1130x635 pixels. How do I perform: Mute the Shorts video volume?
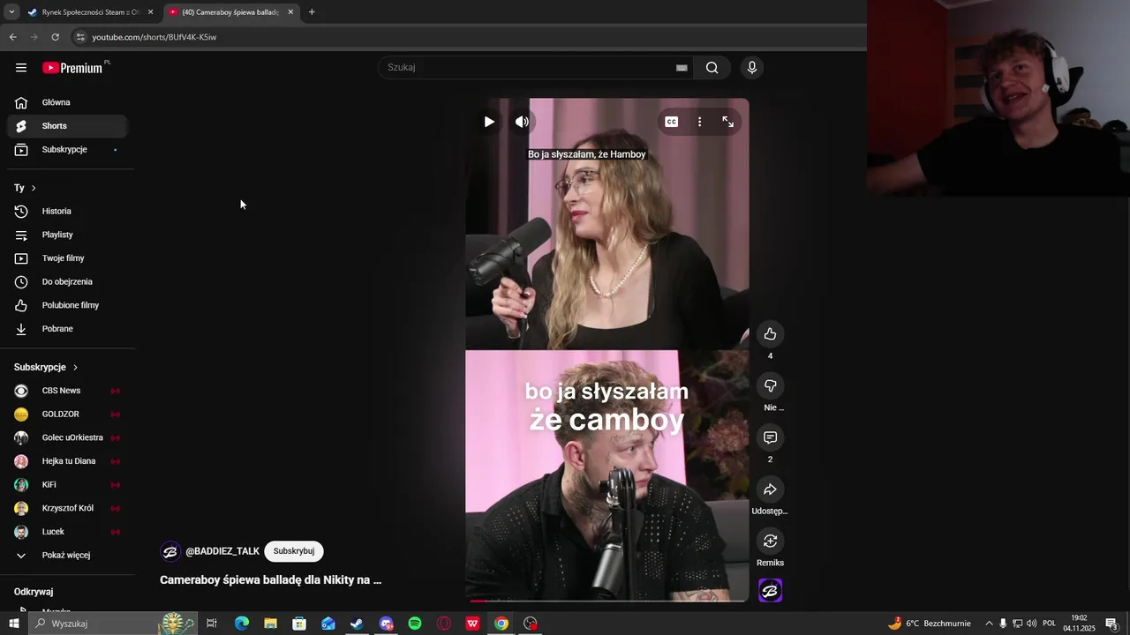tap(522, 122)
